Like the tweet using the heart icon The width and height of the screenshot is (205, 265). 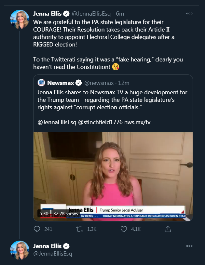click(x=124, y=229)
